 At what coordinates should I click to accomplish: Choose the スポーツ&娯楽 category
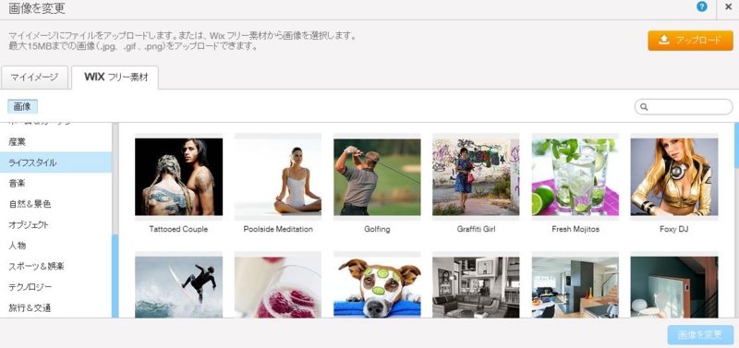click(55, 266)
